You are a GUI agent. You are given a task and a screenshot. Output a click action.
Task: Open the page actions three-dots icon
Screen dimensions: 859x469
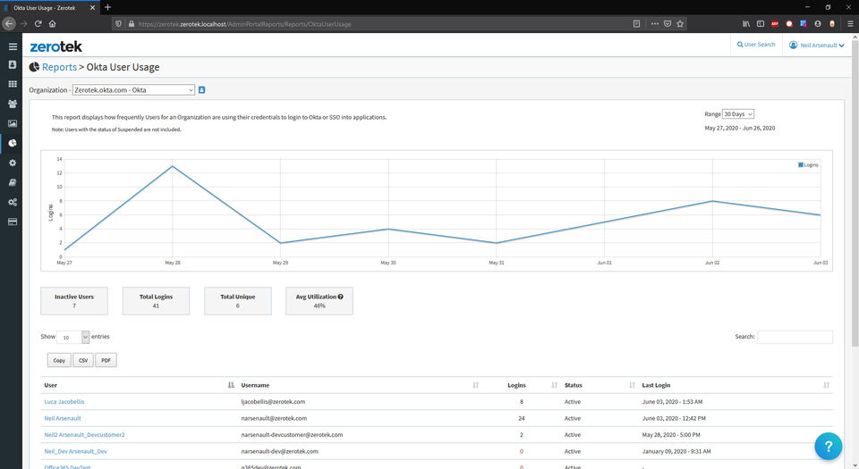[655, 23]
